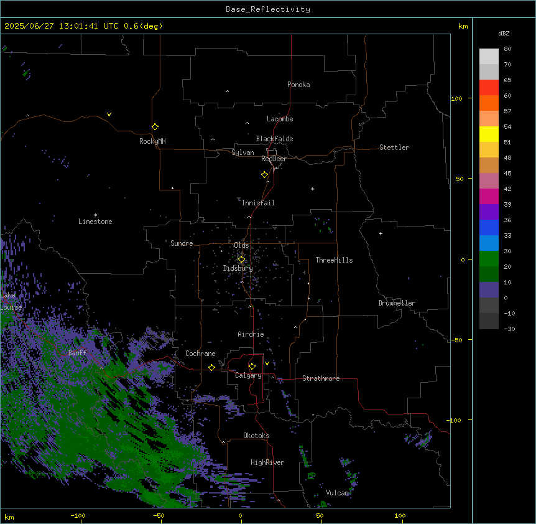Click the blue 36 dBZ legend swatch

pyautogui.click(x=489, y=227)
